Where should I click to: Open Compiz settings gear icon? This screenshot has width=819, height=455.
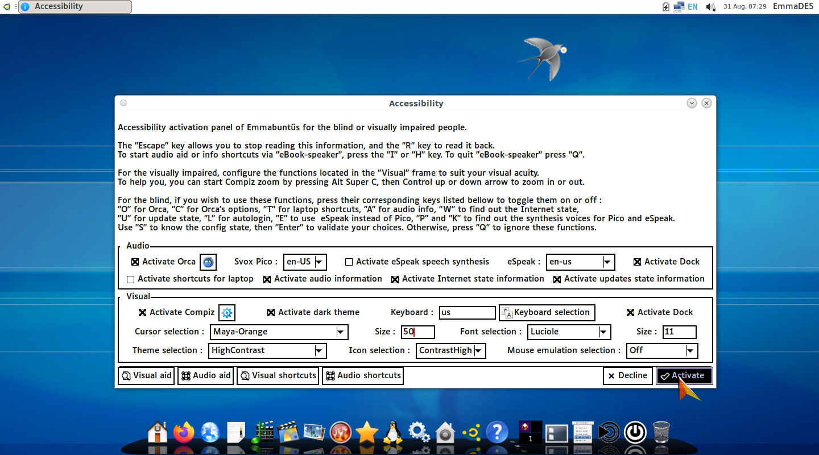point(227,313)
